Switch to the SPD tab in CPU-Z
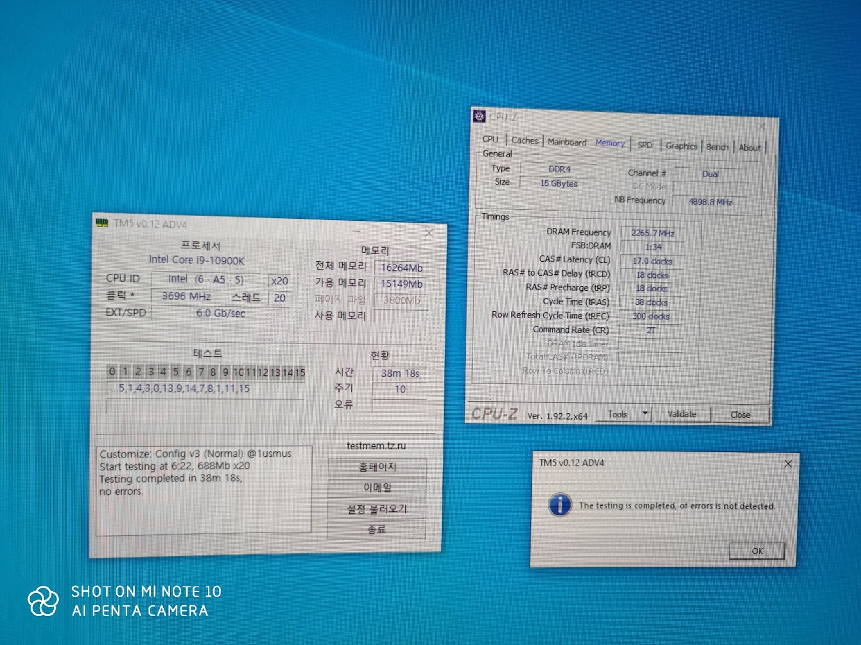The width and height of the screenshot is (861, 645). [645, 145]
